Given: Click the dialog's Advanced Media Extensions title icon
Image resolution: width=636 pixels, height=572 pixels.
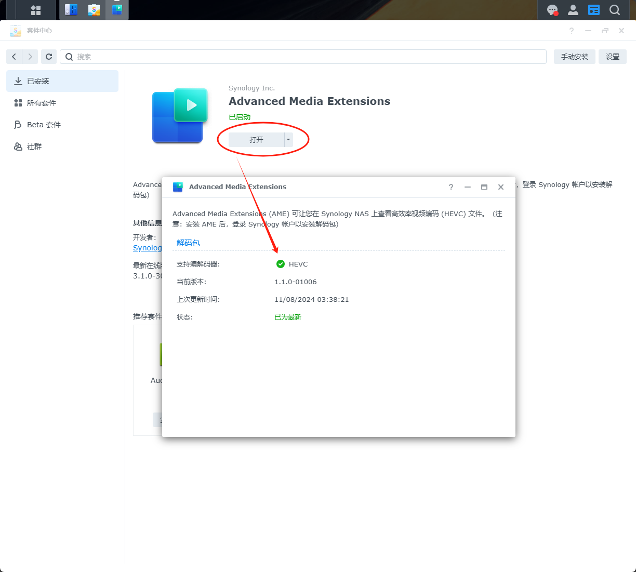Looking at the screenshot, I should [x=178, y=187].
